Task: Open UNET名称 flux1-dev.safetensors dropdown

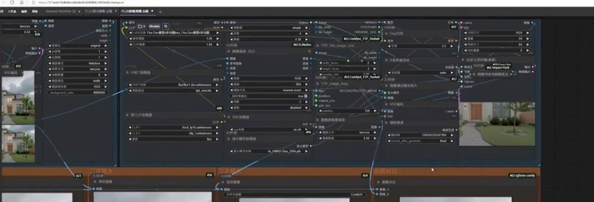Action: (x=174, y=85)
